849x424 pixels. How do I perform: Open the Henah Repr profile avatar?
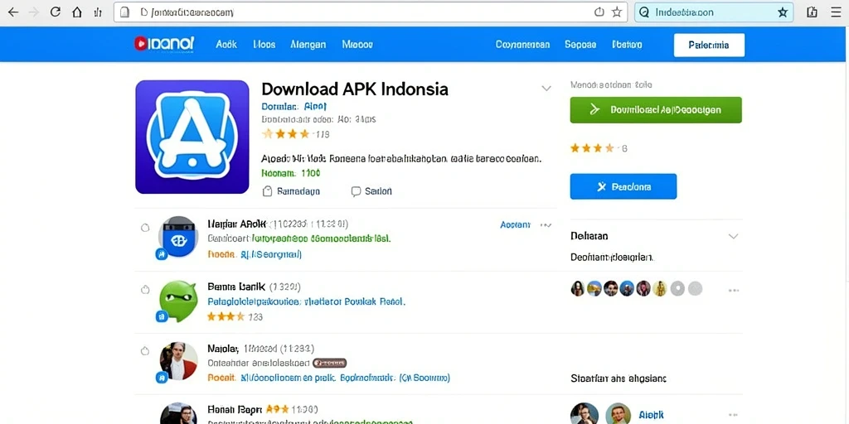pos(178,413)
